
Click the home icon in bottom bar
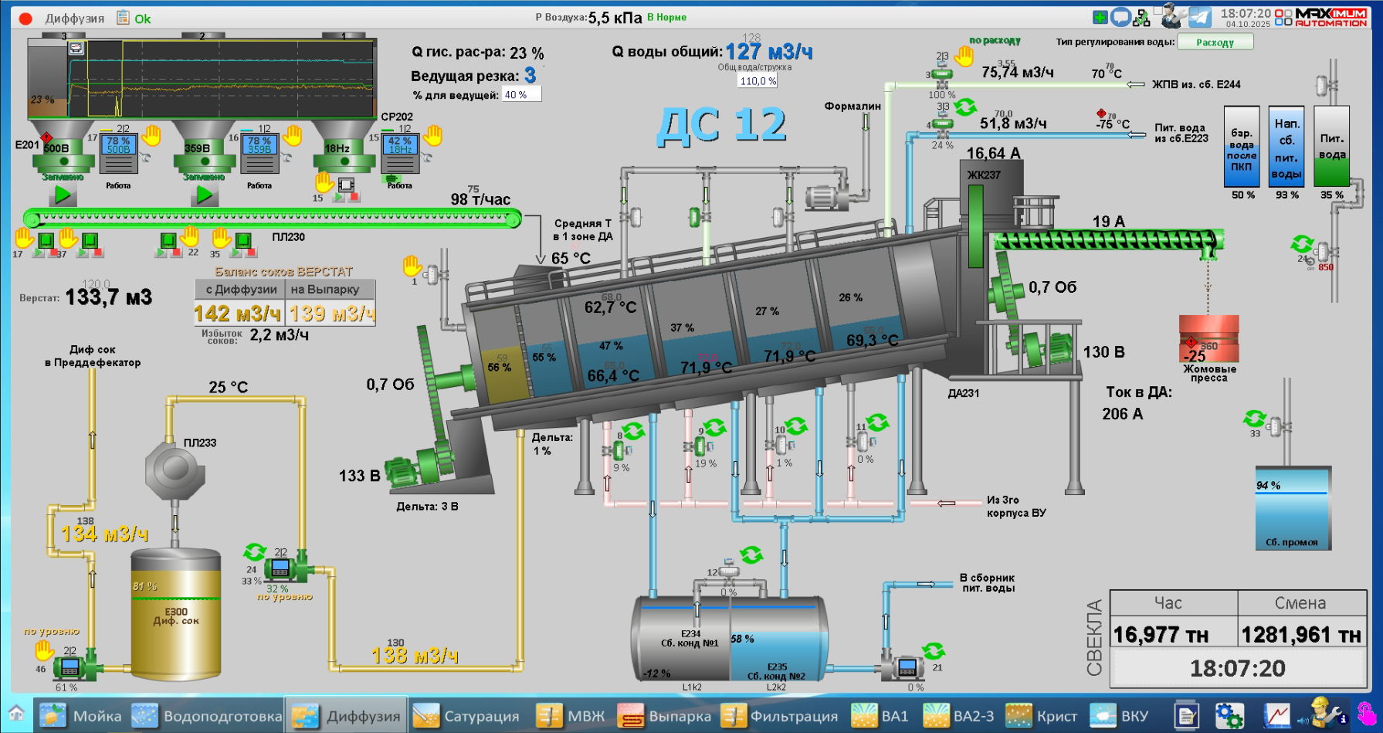point(16,714)
